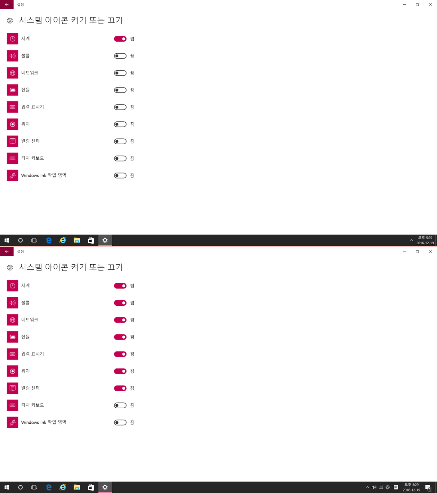
Task: Click the 볼륨 speaker icon beside its enabled toggle
Action: (13, 303)
